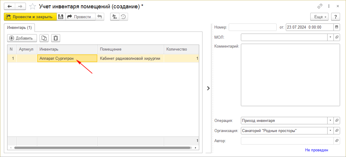Delete selected row with trash icon

pyautogui.click(x=55, y=38)
